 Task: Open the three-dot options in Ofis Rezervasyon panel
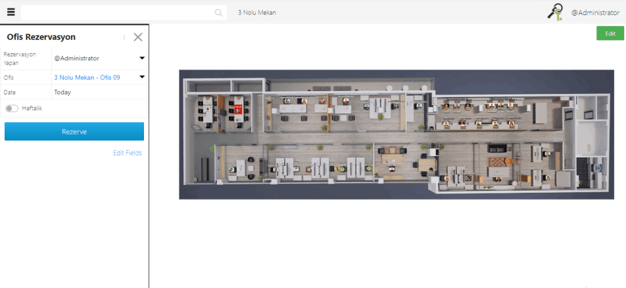coord(124,37)
